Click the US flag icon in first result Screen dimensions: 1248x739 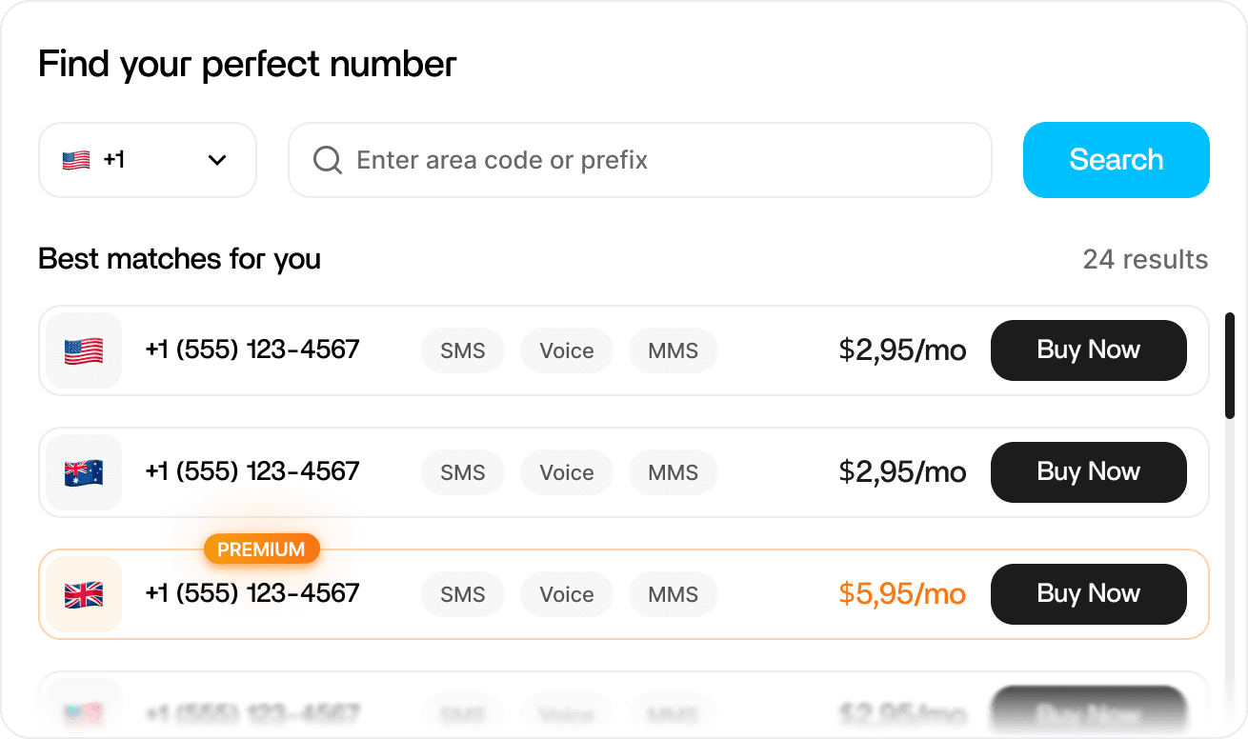[84, 351]
